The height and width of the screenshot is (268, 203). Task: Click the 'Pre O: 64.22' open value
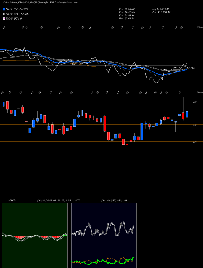click(x=127, y=9)
